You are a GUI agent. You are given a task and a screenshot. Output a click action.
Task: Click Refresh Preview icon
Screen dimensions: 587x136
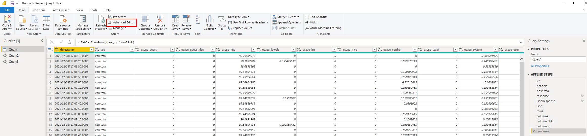(x=101, y=19)
